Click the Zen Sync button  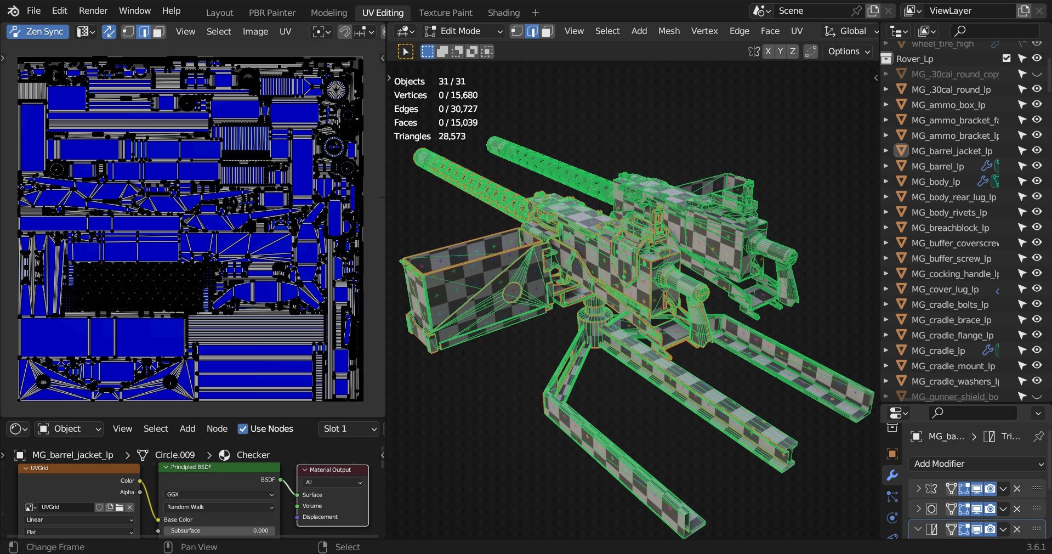38,32
